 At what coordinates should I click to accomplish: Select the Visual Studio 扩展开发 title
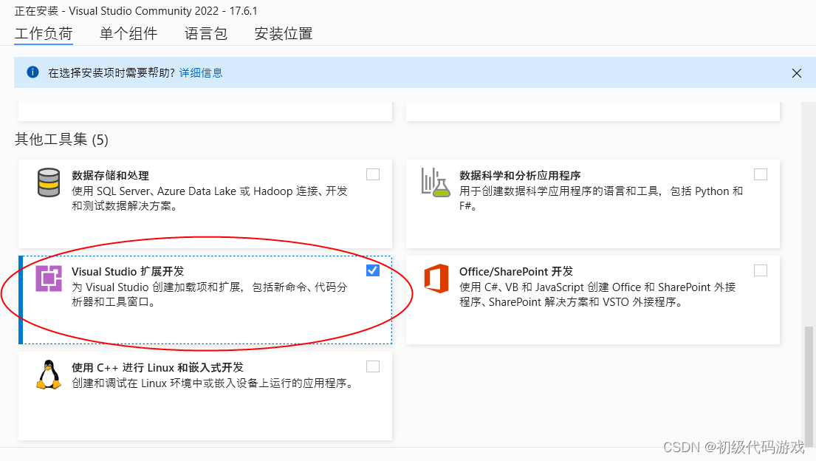coord(128,271)
